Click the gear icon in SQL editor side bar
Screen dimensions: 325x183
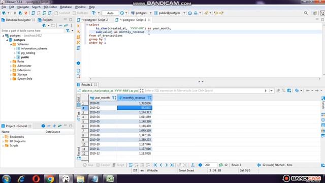point(78,63)
